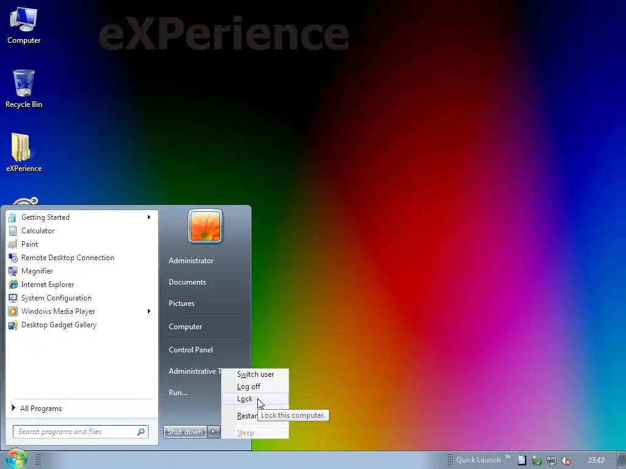Select Log off in power menu
Screen dimensions: 626x469
tap(256, 387)
